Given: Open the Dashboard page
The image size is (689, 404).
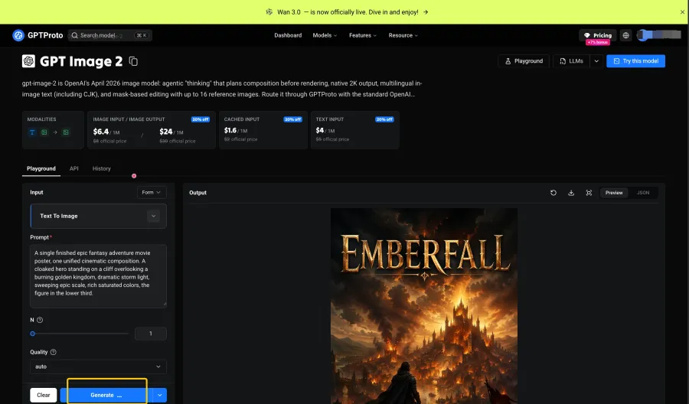Looking at the screenshot, I should pos(288,35).
